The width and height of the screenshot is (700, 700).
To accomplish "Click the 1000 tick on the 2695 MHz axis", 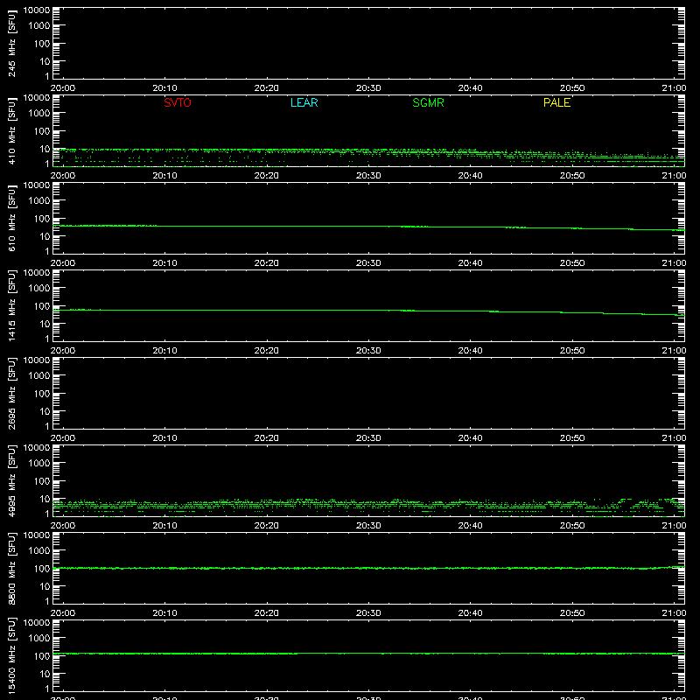I will [x=39, y=376].
